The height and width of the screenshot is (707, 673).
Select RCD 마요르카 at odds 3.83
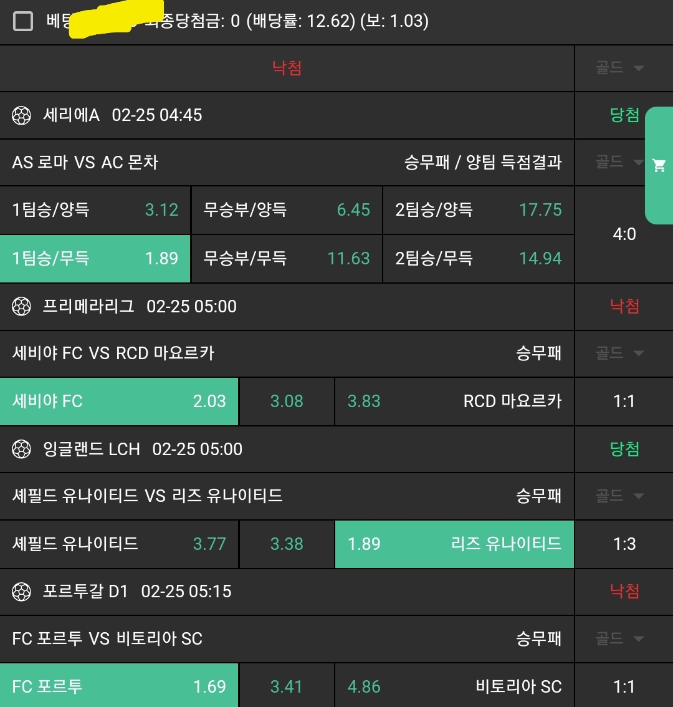pos(454,401)
